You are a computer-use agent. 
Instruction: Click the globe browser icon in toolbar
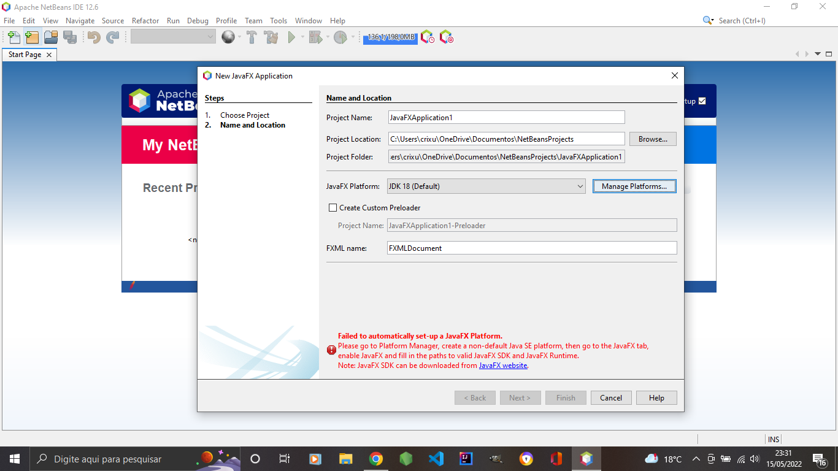click(x=228, y=37)
